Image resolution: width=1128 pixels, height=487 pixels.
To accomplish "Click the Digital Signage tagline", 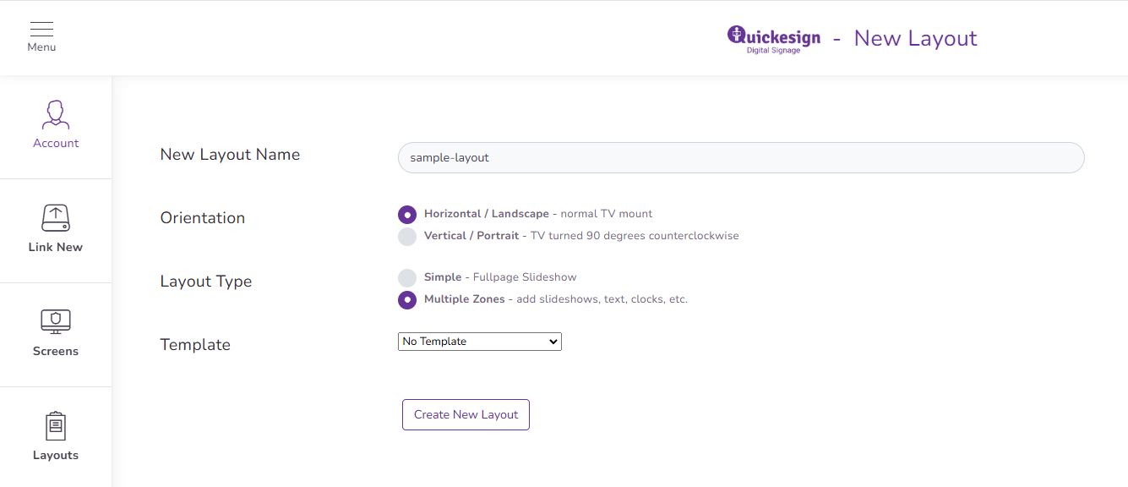I will (x=773, y=51).
